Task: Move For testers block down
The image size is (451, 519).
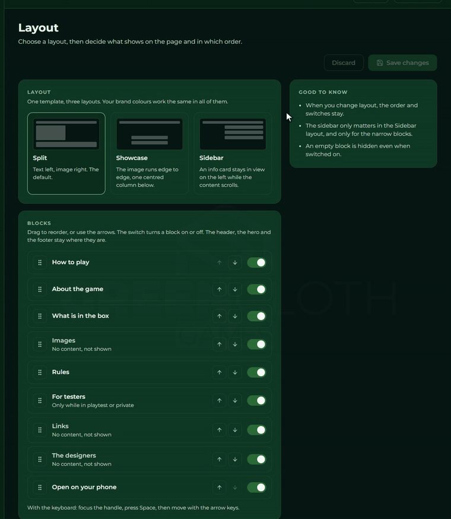Action: point(235,401)
